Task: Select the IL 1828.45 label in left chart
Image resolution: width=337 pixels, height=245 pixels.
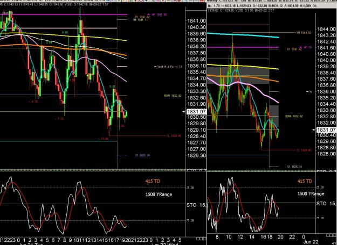Action: (x=174, y=136)
